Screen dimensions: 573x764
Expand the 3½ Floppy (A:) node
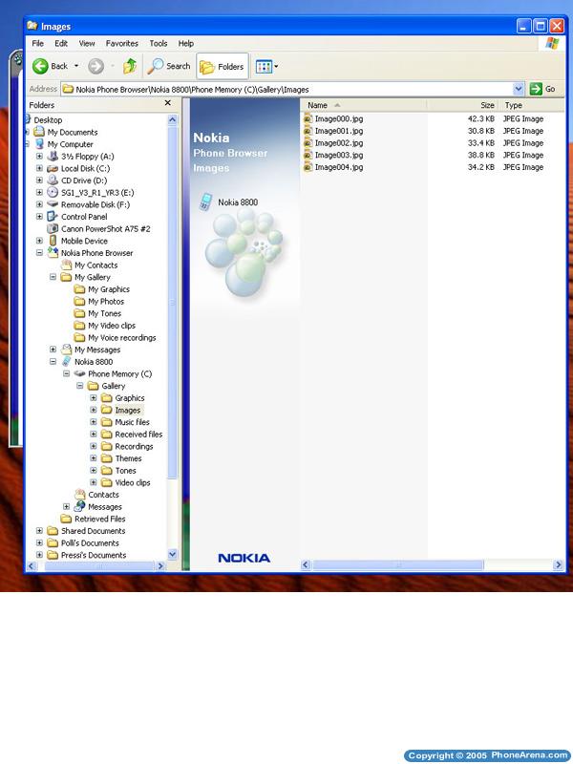(x=39, y=157)
